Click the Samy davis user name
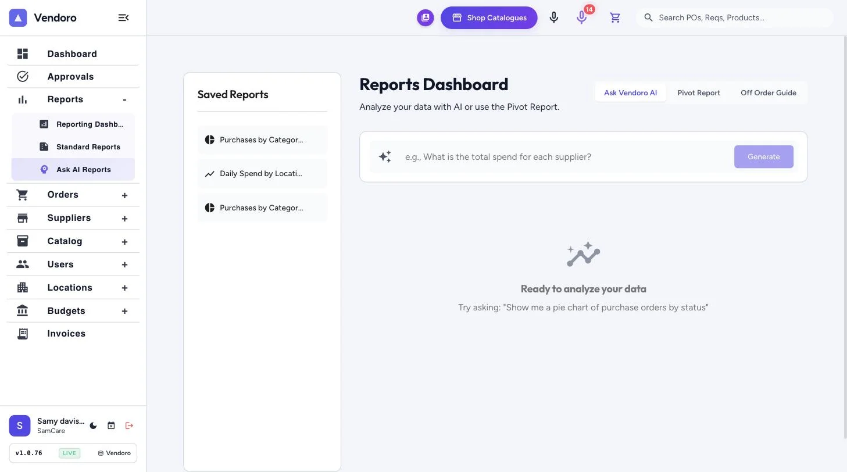 [60, 421]
